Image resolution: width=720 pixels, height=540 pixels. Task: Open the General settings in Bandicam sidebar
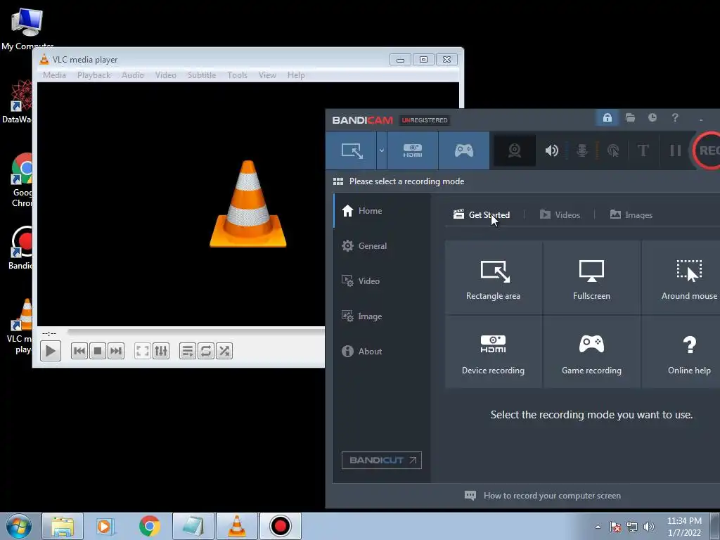(382, 246)
